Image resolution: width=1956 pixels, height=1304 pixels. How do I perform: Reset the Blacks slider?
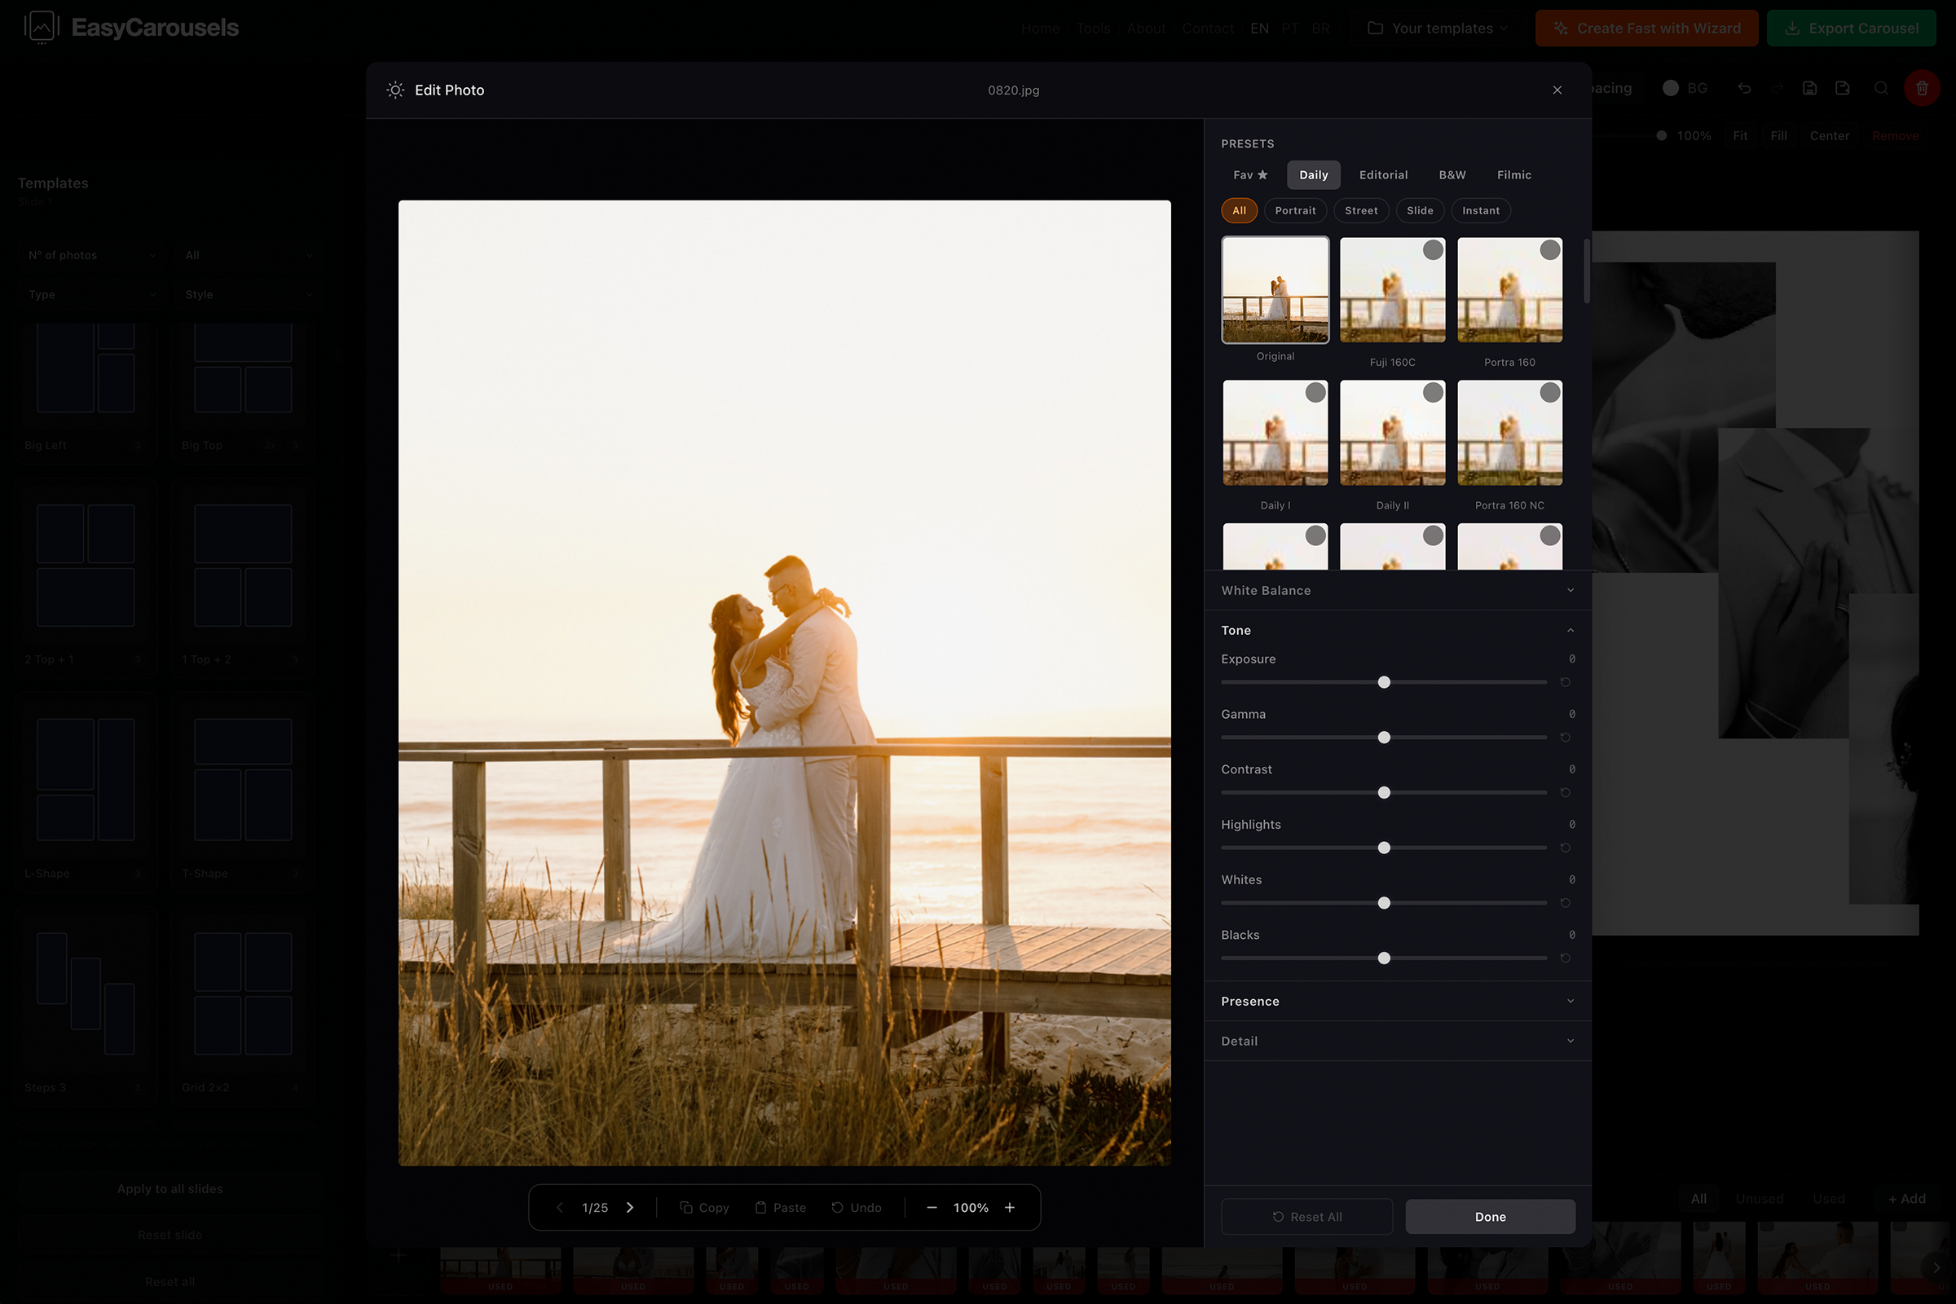pyautogui.click(x=1565, y=958)
